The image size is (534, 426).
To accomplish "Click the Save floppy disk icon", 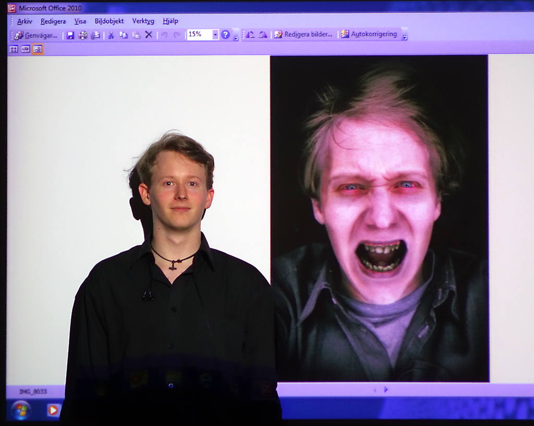I will tap(70, 35).
